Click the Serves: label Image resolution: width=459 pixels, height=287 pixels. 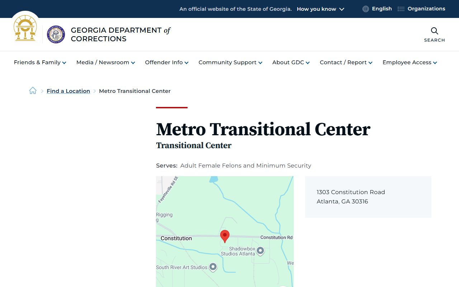click(167, 166)
